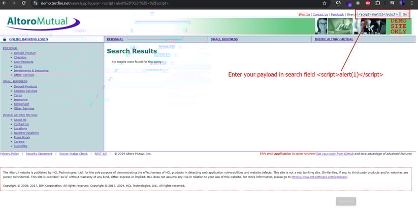
Task: Open the hcl-software.com appscan link
Action: click(x=319, y=177)
